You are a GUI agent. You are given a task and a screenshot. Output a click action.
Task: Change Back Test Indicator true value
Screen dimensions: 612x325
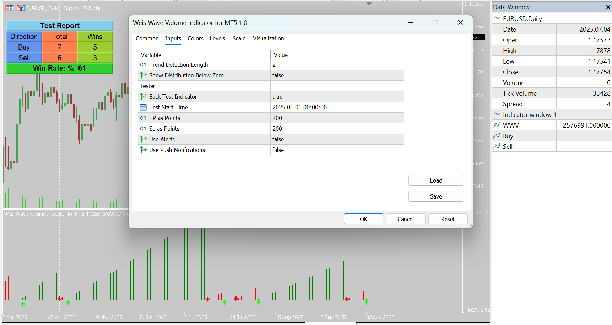337,97
